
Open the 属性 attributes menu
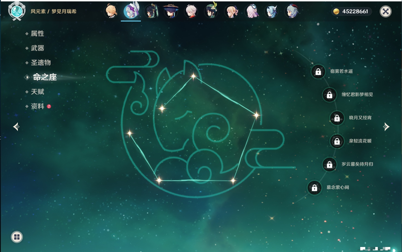click(x=37, y=34)
